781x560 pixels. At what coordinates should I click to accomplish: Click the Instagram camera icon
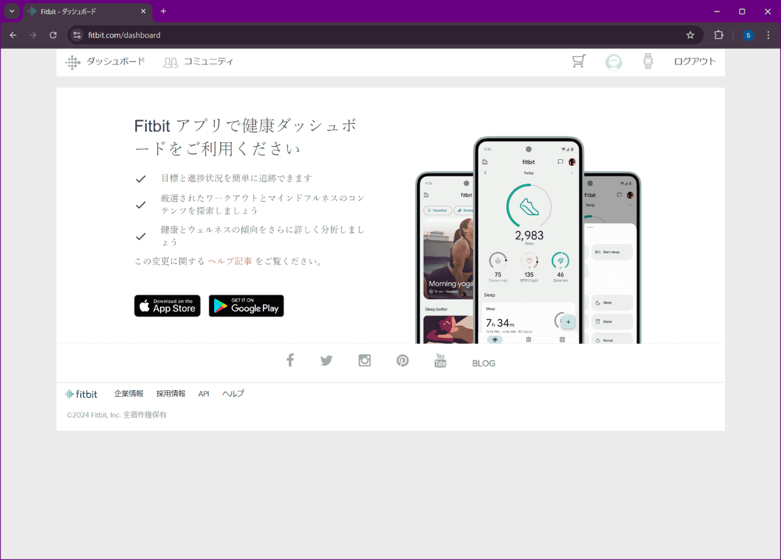[x=364, y=360]
